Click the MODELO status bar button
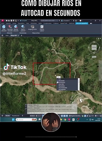 tap(32, 116)
